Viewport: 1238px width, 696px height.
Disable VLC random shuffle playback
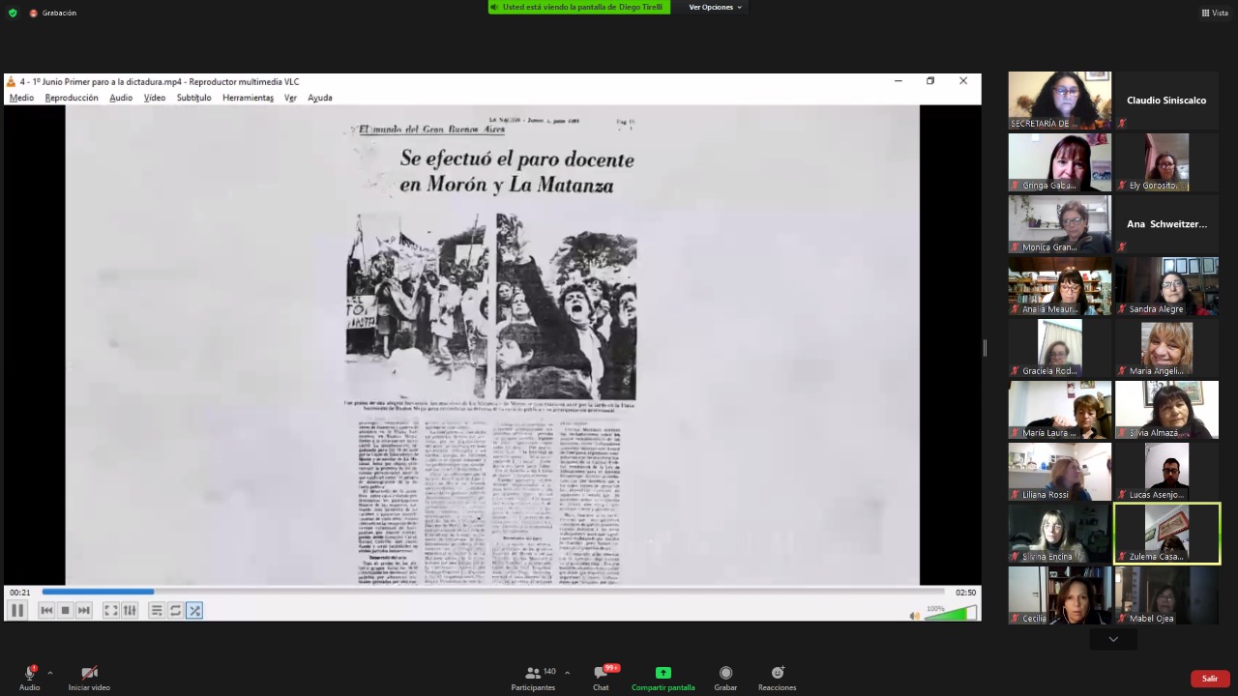click(194, 610)
